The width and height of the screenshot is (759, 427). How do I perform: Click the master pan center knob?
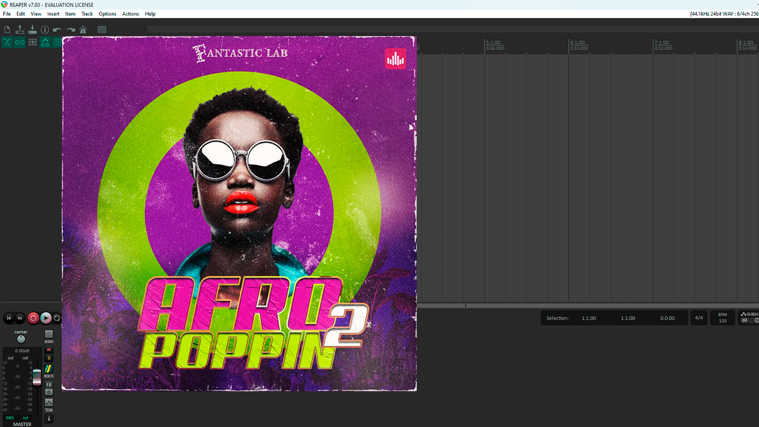pyautogui.click(x=21, y=339)
